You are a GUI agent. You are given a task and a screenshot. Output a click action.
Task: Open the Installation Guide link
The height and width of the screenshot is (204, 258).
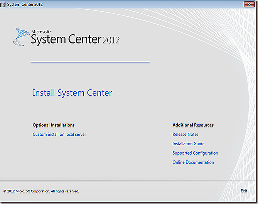(x=189, y=143)
